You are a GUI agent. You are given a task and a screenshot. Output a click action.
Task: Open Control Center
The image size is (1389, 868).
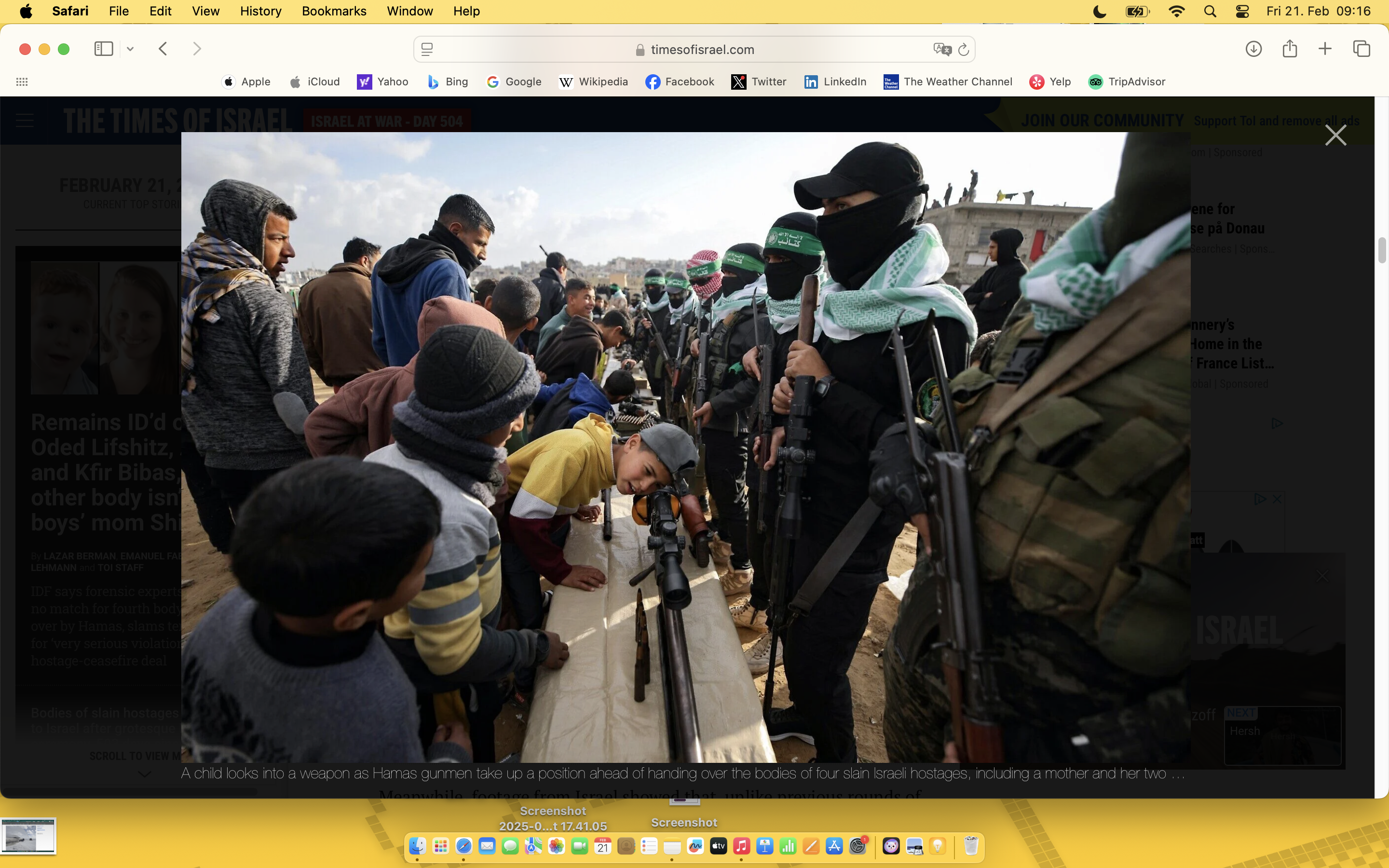pyautogui.click(x=1242, y=11)
